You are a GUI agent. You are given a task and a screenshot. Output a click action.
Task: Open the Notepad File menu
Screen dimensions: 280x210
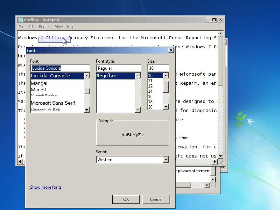click(x=21, y=27)
